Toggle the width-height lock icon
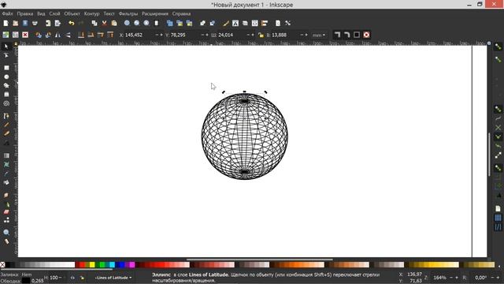This screenshot has height=284, width=504. pyautogui.click(x=261, y=35)
